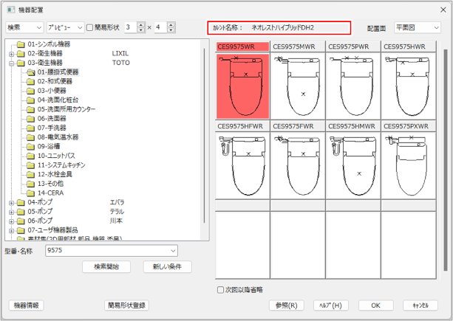Enable the 簡易形状 checkbox
This screenshot has width=453, height=321.
[90, 27]
